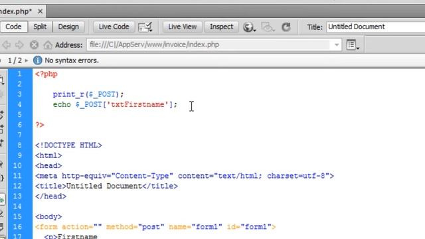The width and height of the screenshot is (425, 239).
Task: Click the 1 / 2 message counter
Action: click(15, 60)
